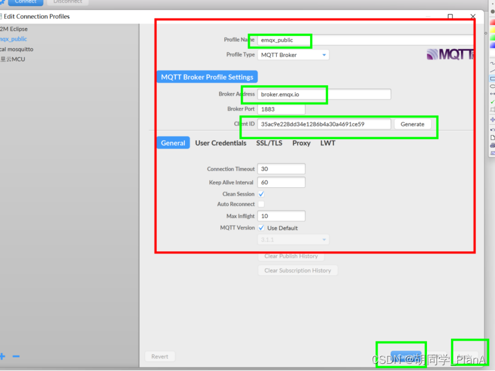Open the SSL/TLS tab
The height and width of the screenshot is (371, 495).
(x=269, y=143)
